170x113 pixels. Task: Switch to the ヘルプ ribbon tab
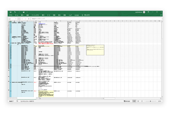pos(70,15)
